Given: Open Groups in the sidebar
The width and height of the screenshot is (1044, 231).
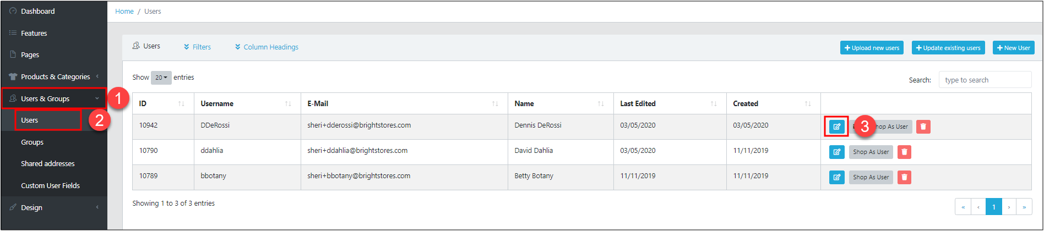Looking at the screenshot, I should click(x=32, y=142).
